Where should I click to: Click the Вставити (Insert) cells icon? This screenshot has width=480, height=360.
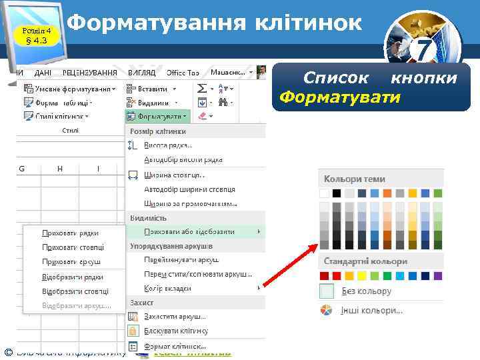click(131, 89)
